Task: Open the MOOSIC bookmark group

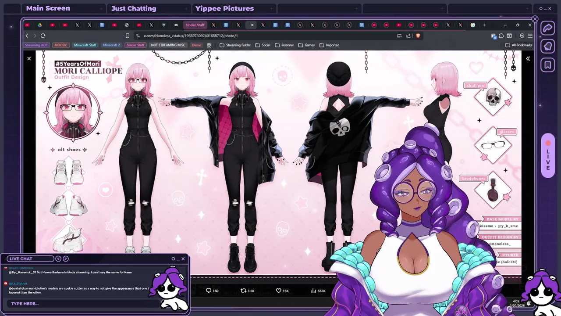Action: coord(61,45)
